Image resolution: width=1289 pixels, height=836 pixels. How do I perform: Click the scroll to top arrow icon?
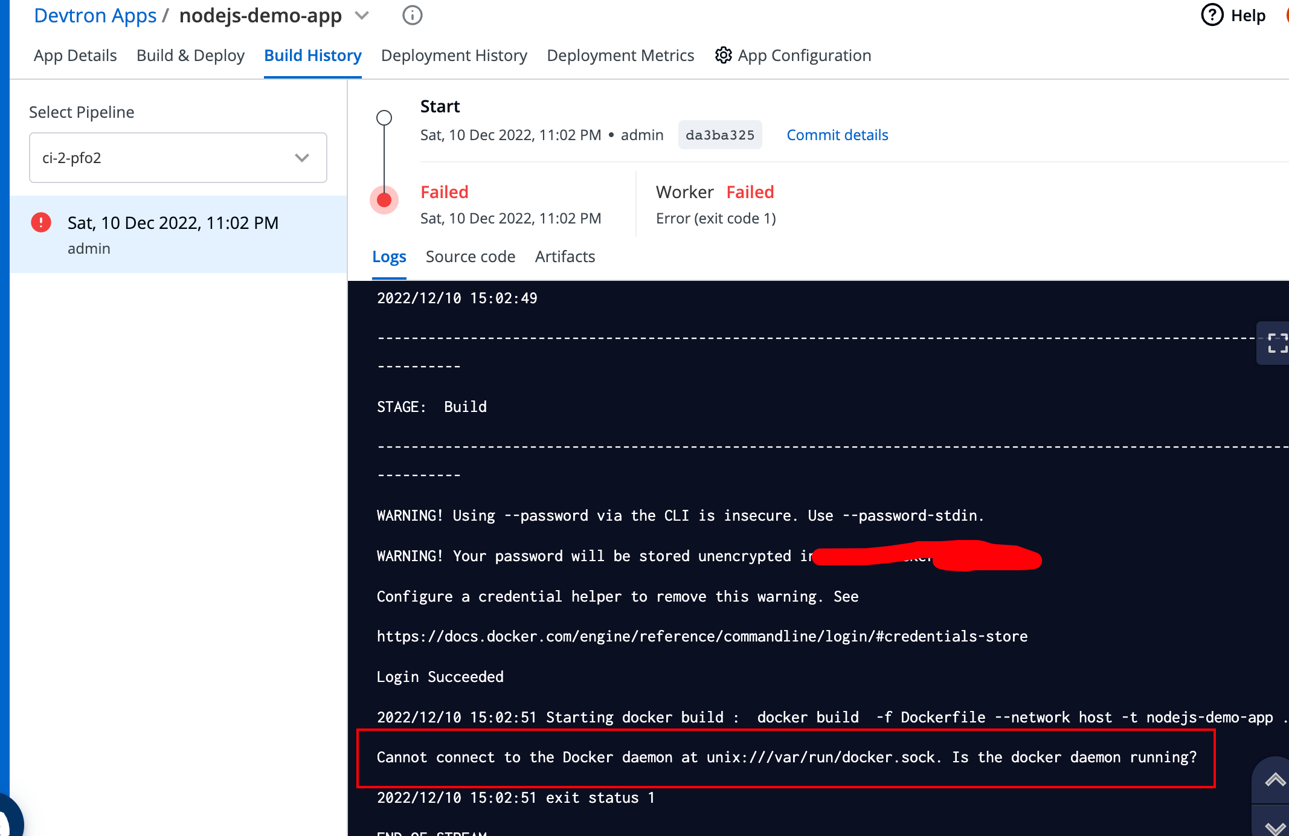click(x=1275, y=780)
